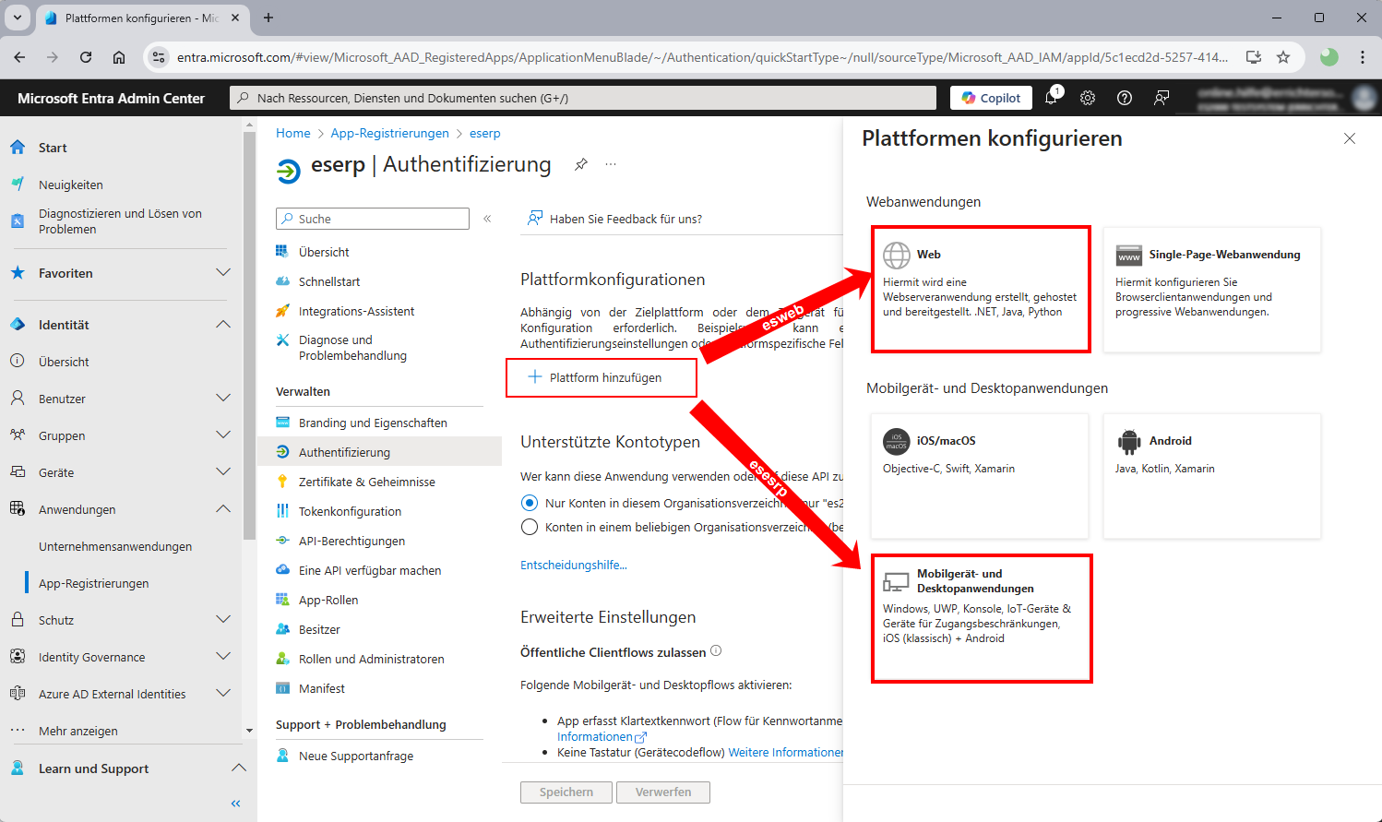Follow the Entscheidungshilfe link

pos(574,565)
